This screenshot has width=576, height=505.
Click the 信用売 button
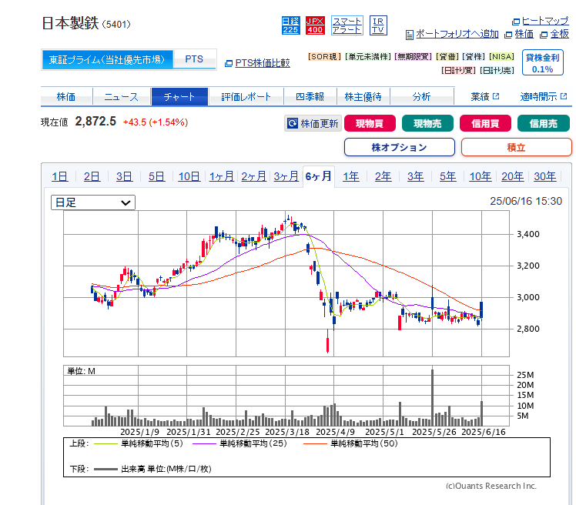click(x=544, y=123)
